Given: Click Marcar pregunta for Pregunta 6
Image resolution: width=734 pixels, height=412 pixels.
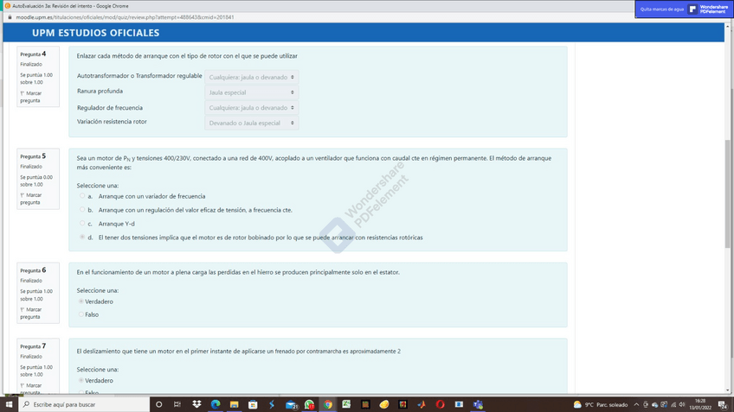Looking at the screenshot, I should (30, 313).
